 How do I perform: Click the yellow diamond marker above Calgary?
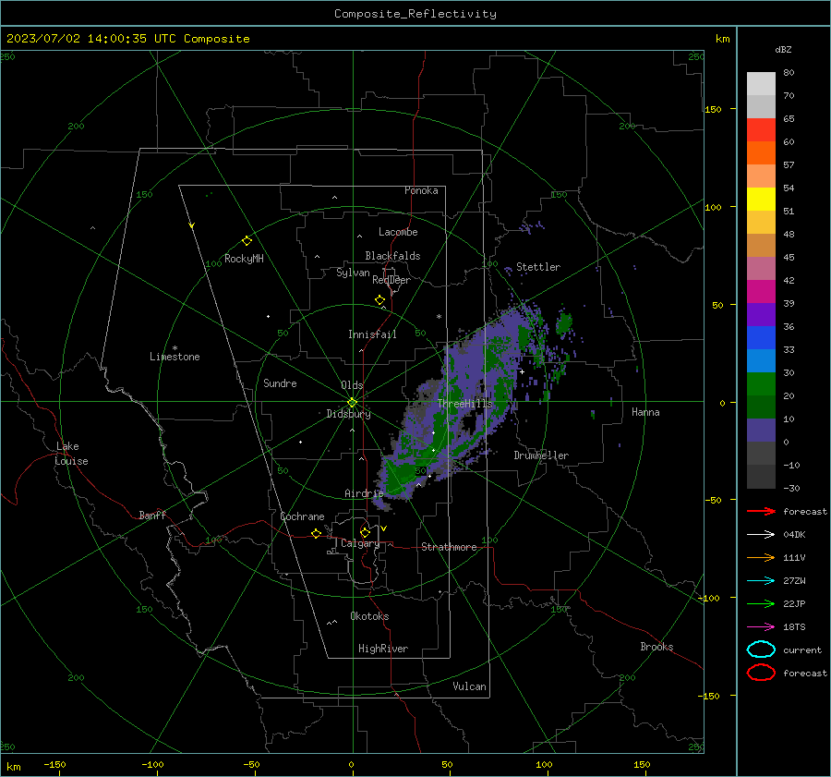[x=365, y=532]
